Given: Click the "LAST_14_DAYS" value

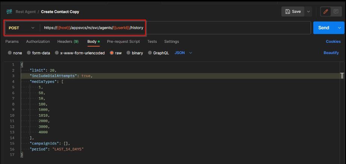Looking at the screenshot, I should click(x=68, y=149).
